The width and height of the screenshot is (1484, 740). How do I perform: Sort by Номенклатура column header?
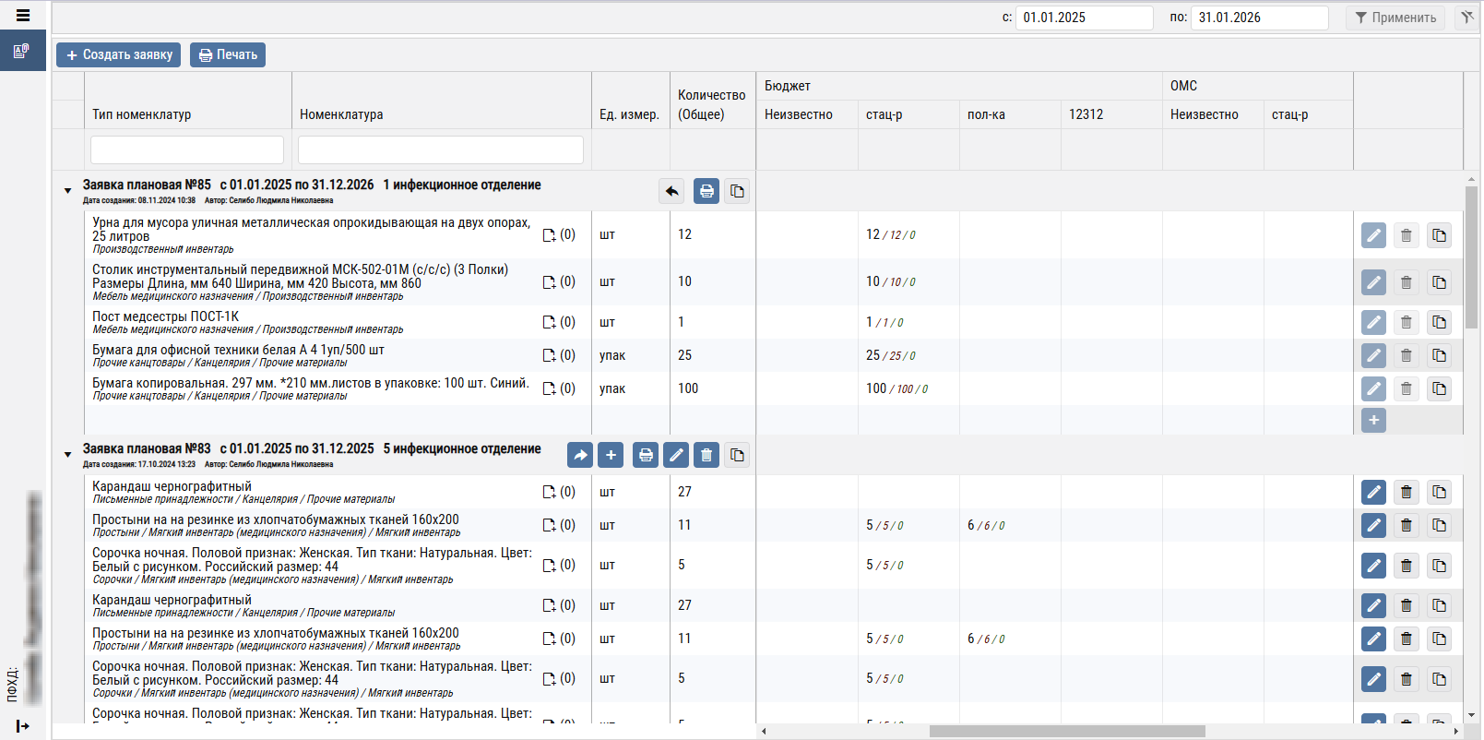(341, 114)
